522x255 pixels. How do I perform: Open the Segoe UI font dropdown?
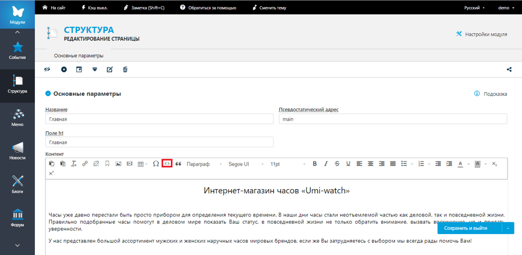tap(246, 164)
